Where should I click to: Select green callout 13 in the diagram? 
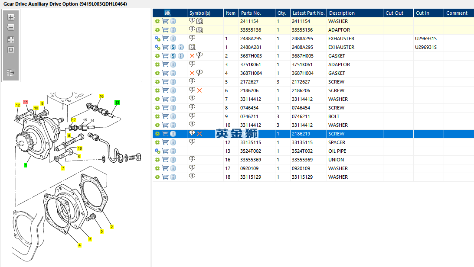[117, 103]
